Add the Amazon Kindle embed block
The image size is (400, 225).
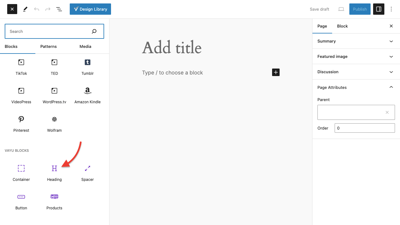click(88, 95)
